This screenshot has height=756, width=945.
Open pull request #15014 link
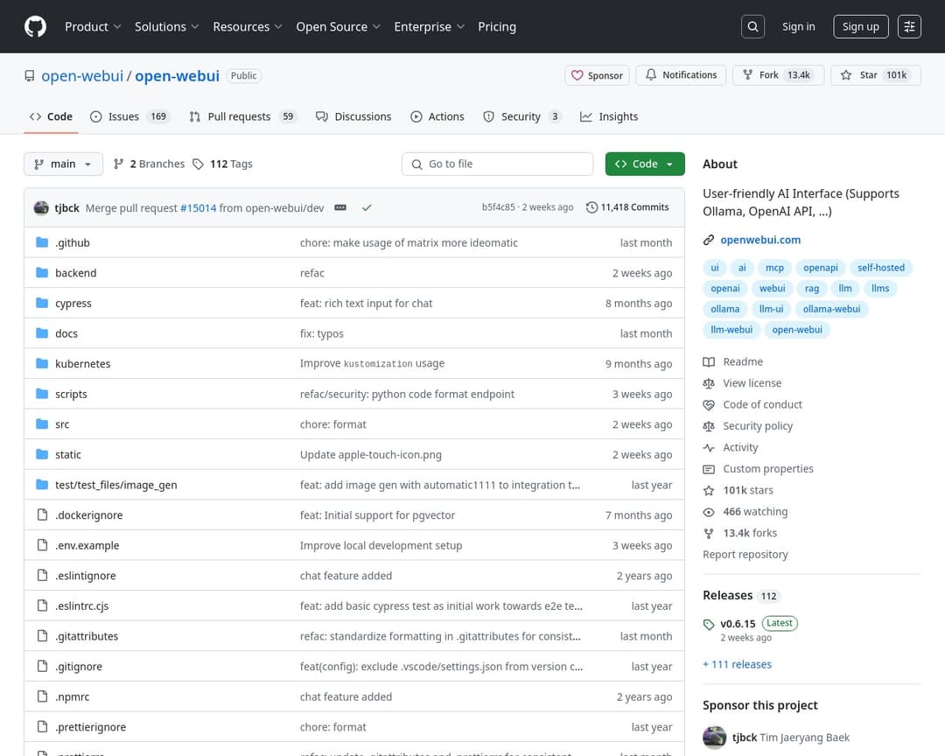coord(199,208)
